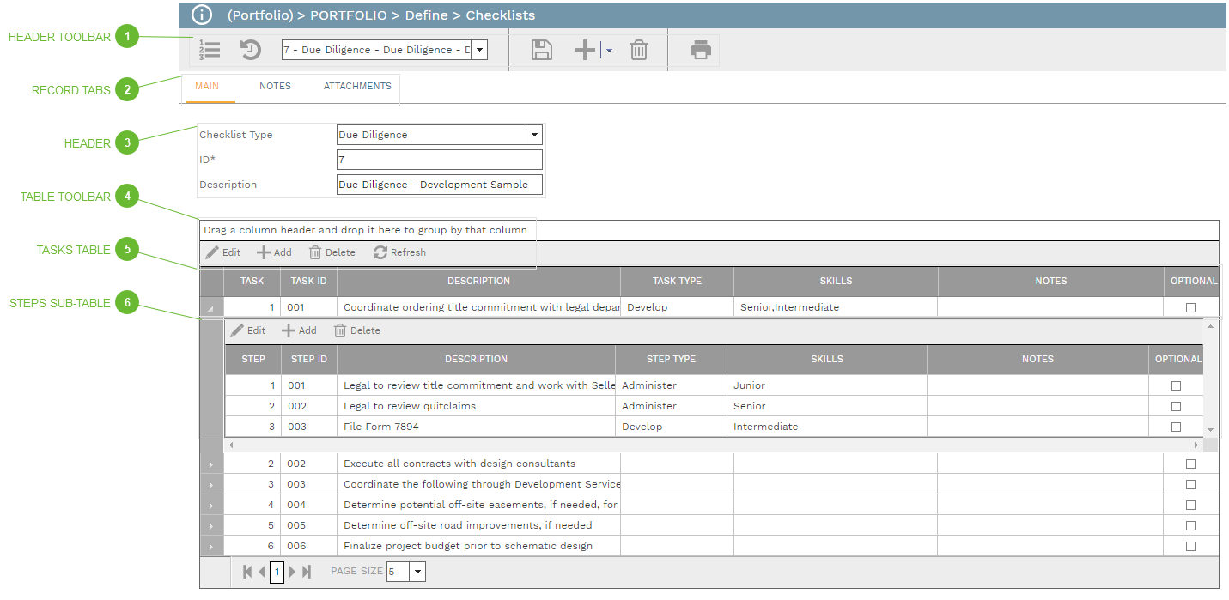
Task: Print the checklist using printer icon
Action: tap(701, 50)
